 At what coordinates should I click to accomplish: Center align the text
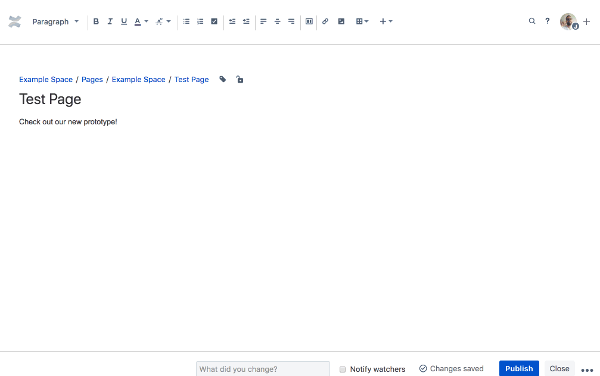[x=277, y=21]
